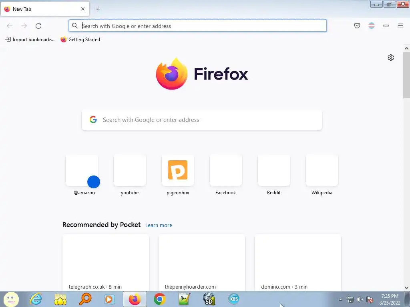The image size is (410, 307).
Task: Open the thepennyhoarder.com Pocket story
Action: (x=202, y=262)
